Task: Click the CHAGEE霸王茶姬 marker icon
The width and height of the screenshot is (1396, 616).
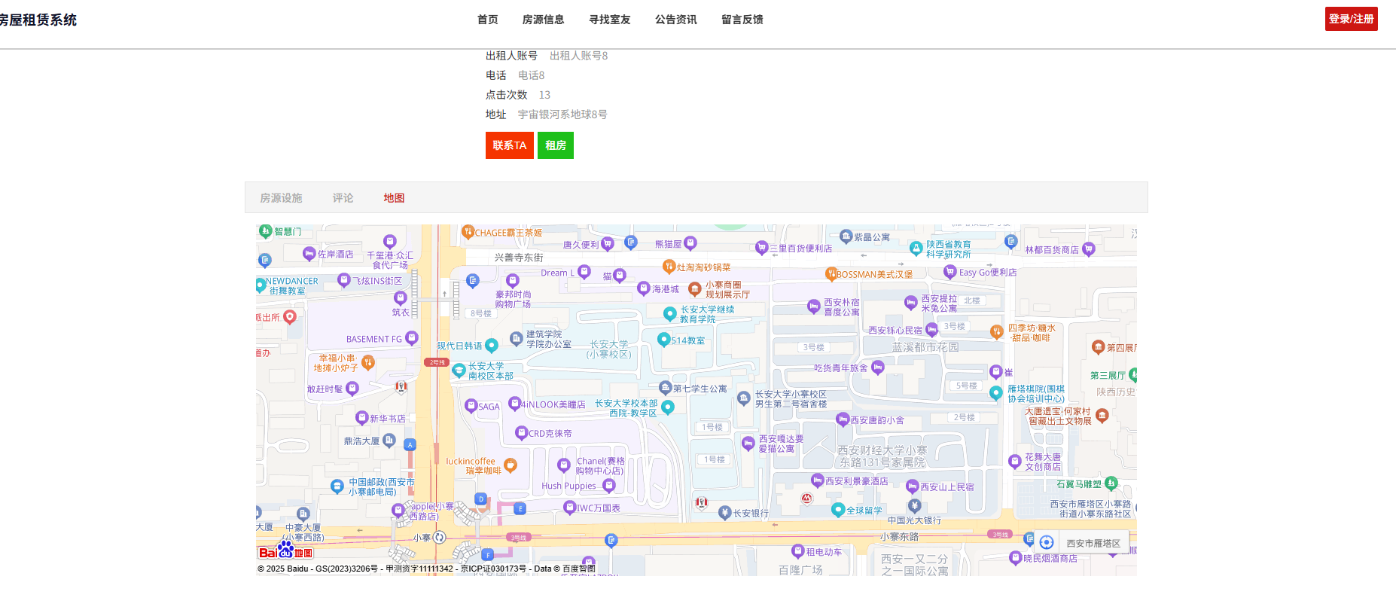Action: pos(468,232)
